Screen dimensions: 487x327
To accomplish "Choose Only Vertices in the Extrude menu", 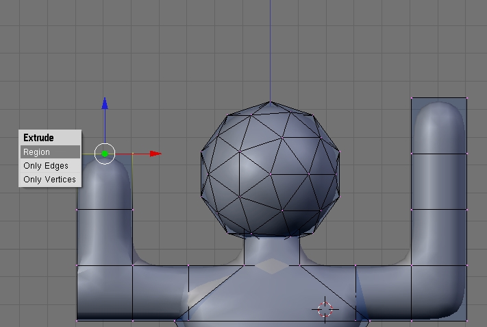I will (50, 180).
